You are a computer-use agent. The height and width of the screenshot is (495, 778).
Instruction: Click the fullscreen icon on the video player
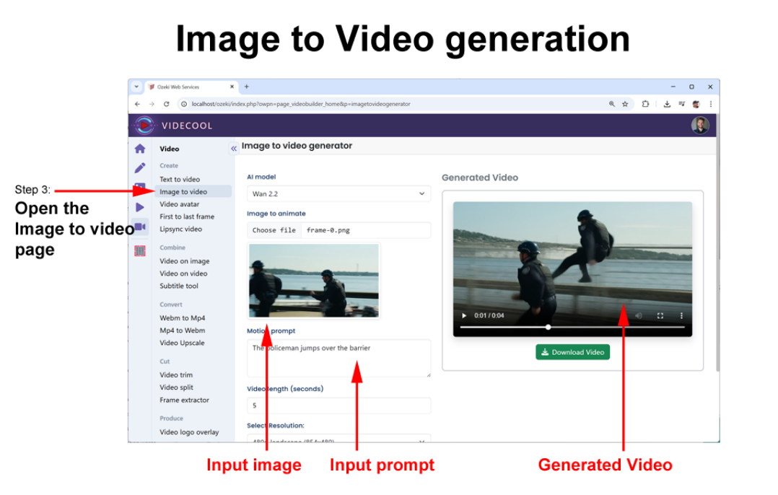click(x=660, y=316)
